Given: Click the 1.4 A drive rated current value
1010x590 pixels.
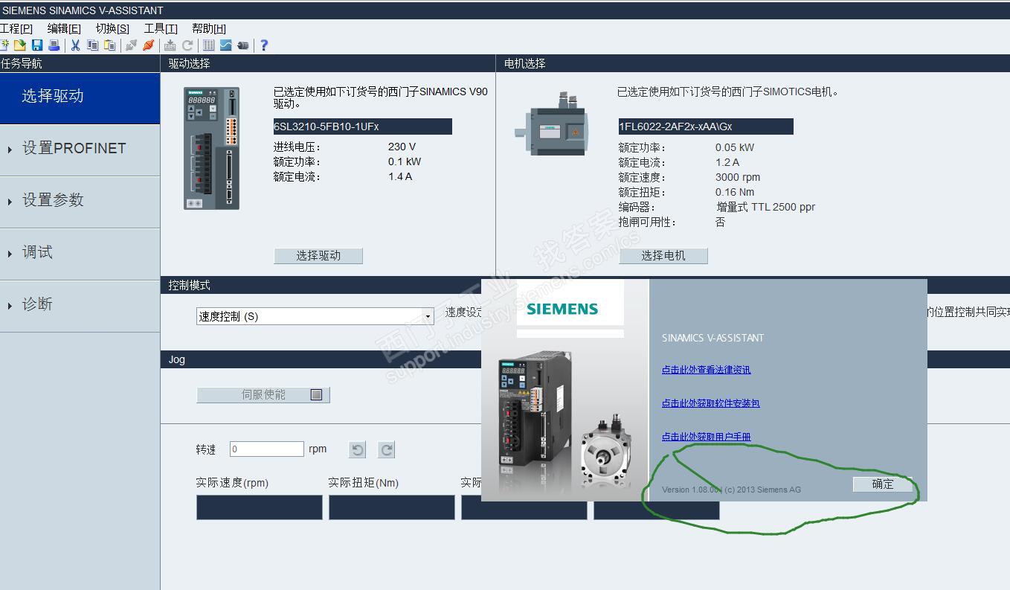Looking at the screenshot, I should [400, 177].
